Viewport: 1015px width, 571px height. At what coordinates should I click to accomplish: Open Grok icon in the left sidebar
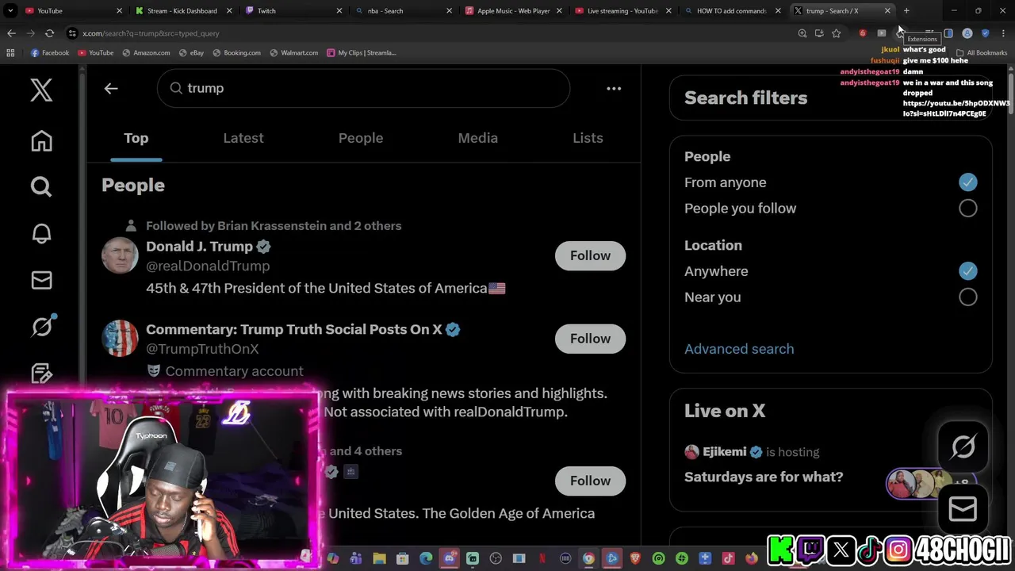pos(41,326)
